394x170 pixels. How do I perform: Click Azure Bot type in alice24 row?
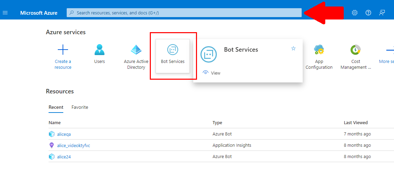222,157
